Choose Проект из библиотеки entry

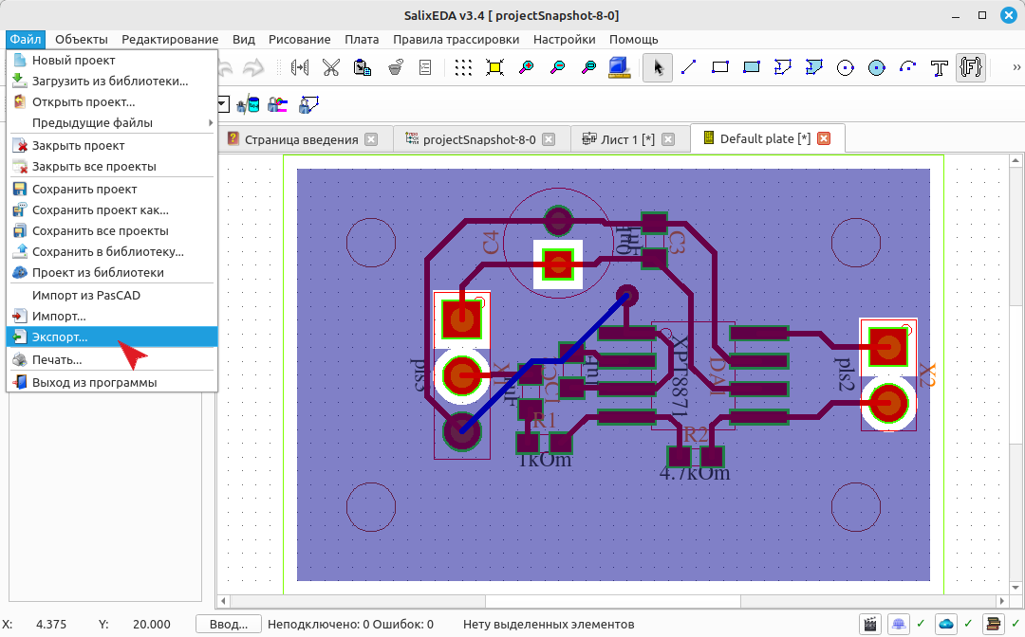pos(112,273)
